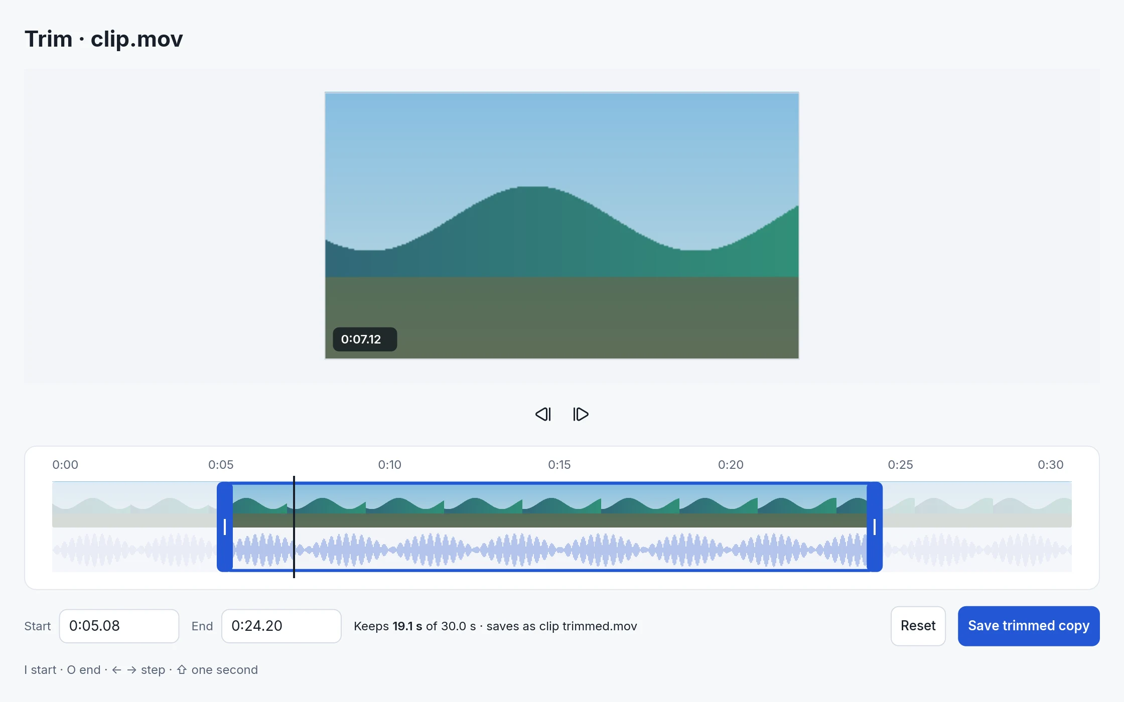Click the 0:15 ruler label
The height and width of the screenshot is (702, 1124).
(559, 465)
